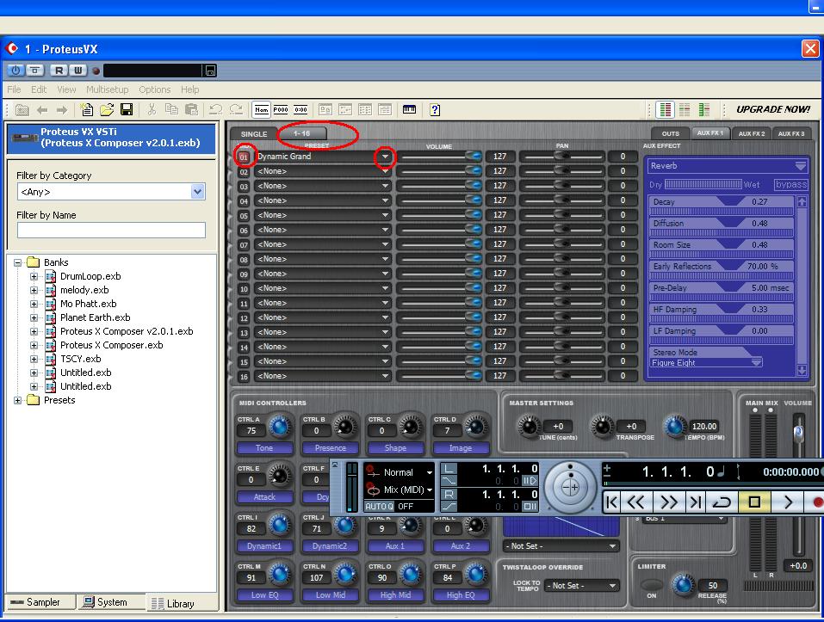Expand the Presets tree folder

pyautogui.click(x=18, y=400)
